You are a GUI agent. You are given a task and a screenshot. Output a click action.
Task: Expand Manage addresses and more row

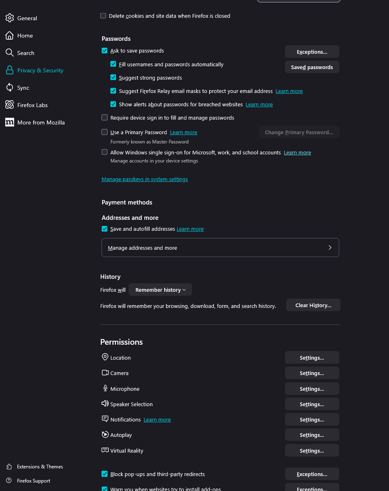pos(220,248)
